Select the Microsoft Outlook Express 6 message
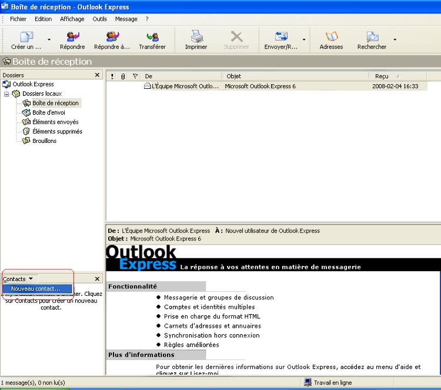441x390 pixels. 260,86
